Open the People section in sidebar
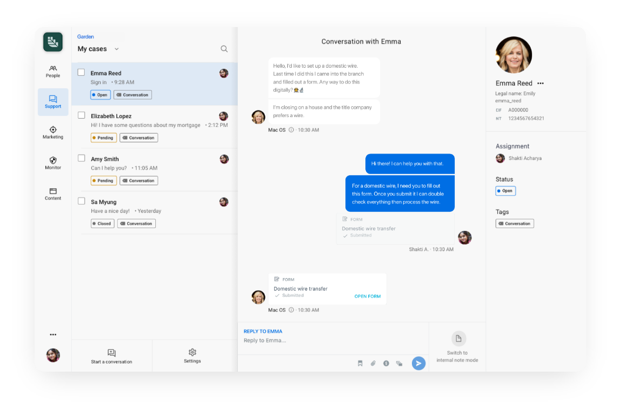 click(53, 71)
